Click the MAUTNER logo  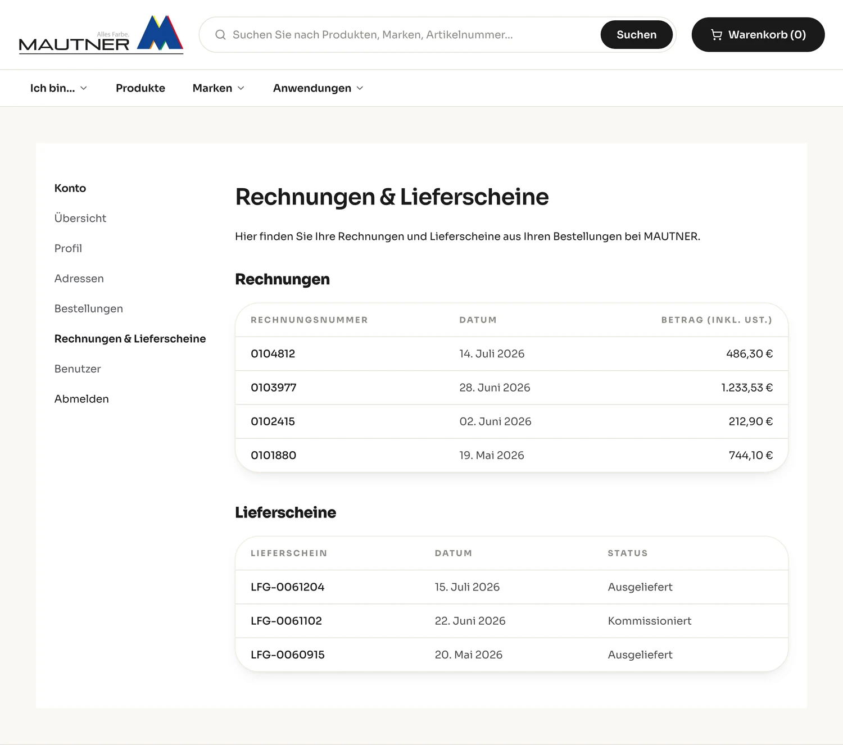tap(101, 34)
